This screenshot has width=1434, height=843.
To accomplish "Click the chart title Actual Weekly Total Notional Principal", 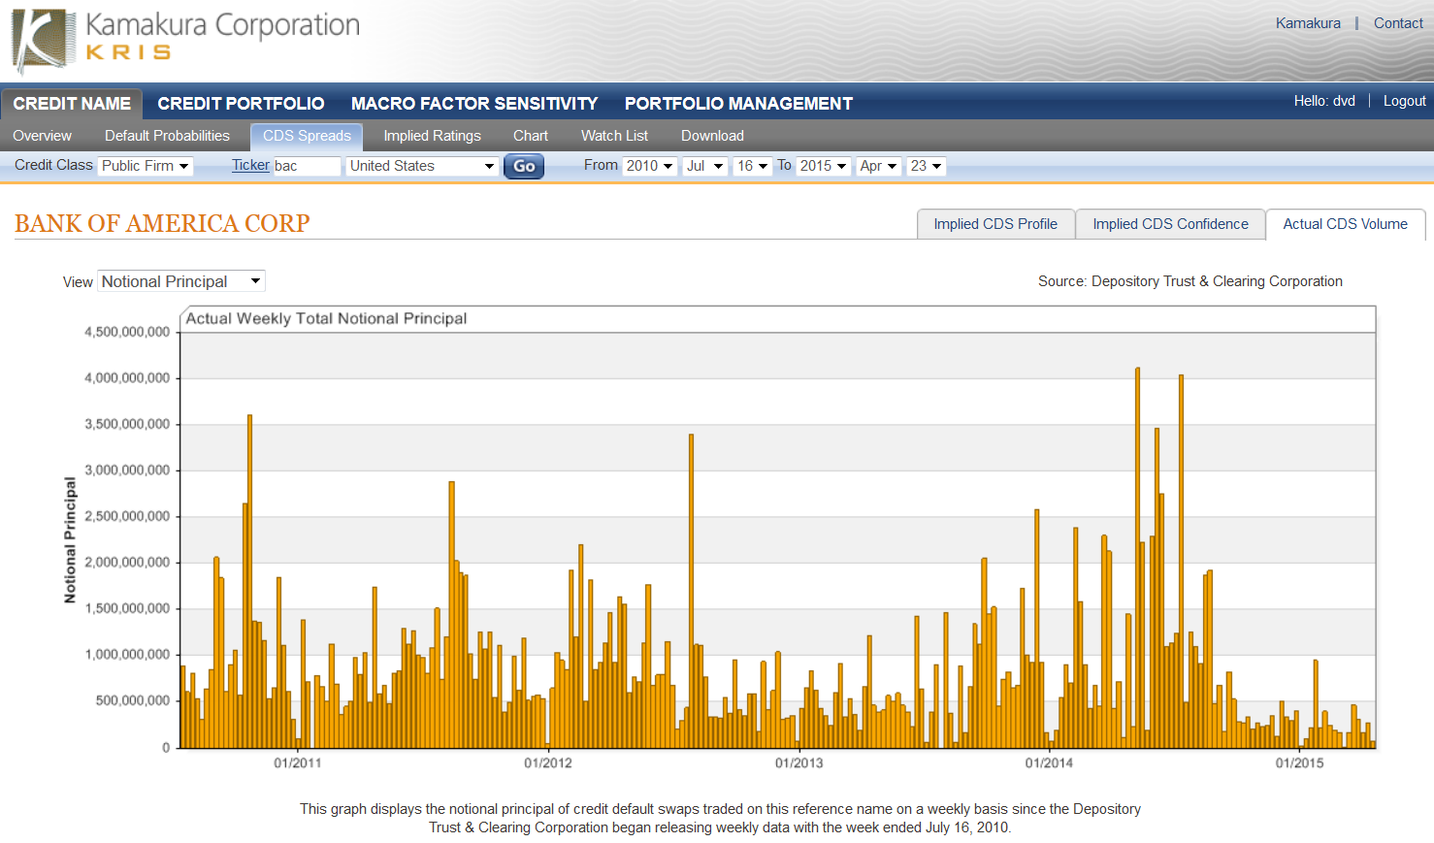I will point(326,318).
